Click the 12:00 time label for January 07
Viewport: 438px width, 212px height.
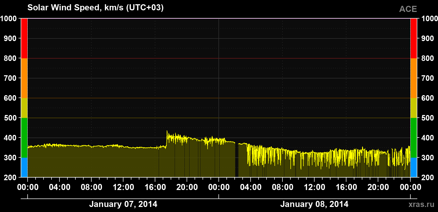tap(123, 187)
